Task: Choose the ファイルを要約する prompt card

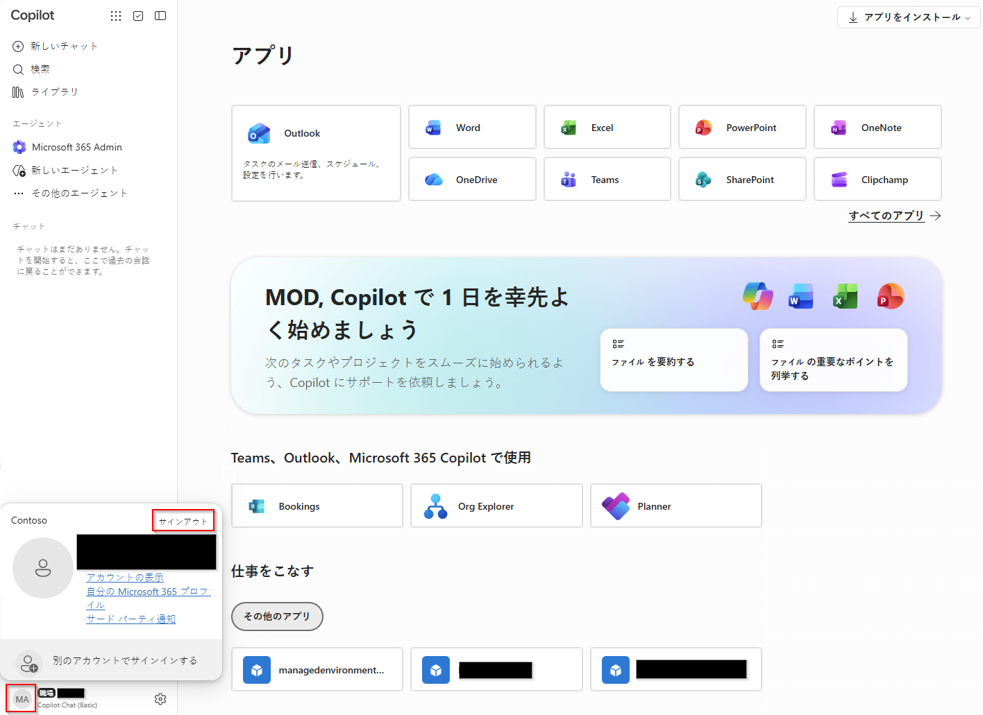Action: click(x=674, y=360)
